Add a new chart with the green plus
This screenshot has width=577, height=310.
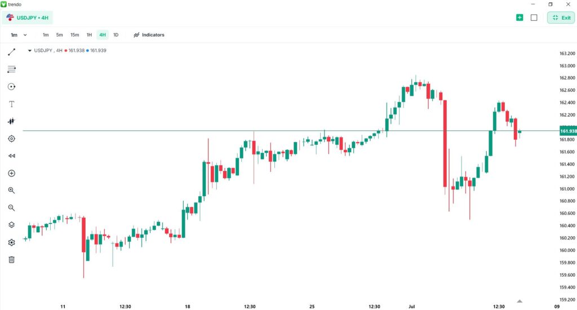point(520,17)
